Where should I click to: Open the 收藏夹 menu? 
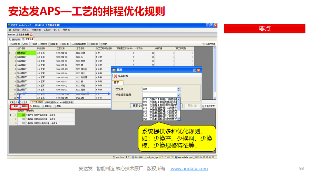click(x=36, y=30)
